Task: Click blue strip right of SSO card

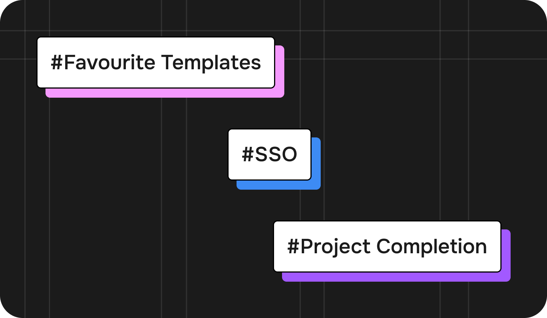Action: point(316,163)
